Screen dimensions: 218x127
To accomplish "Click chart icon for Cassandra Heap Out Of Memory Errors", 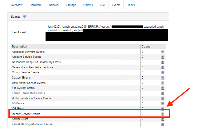I will tap(162, 62).
